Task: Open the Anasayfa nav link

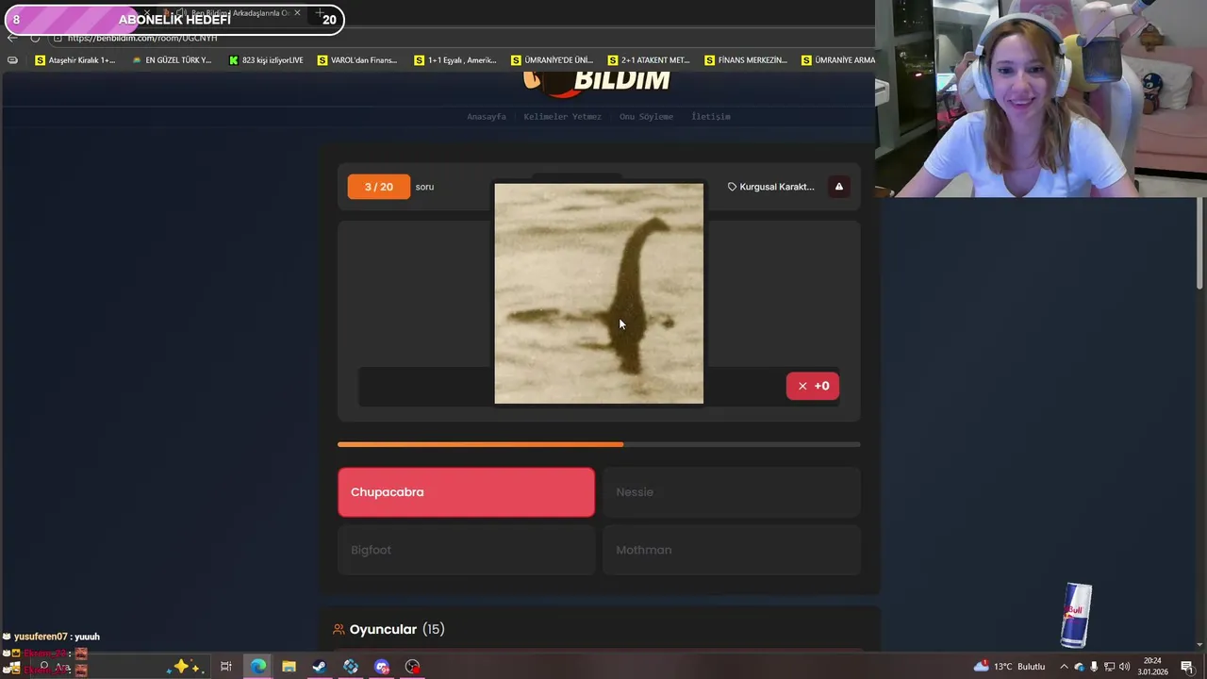Action: coord(487,117)
